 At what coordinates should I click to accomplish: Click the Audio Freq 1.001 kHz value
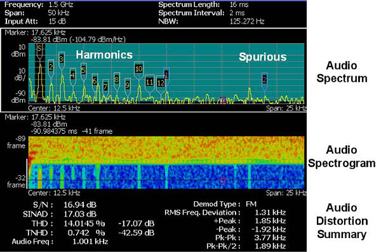[x=90, y=242]
